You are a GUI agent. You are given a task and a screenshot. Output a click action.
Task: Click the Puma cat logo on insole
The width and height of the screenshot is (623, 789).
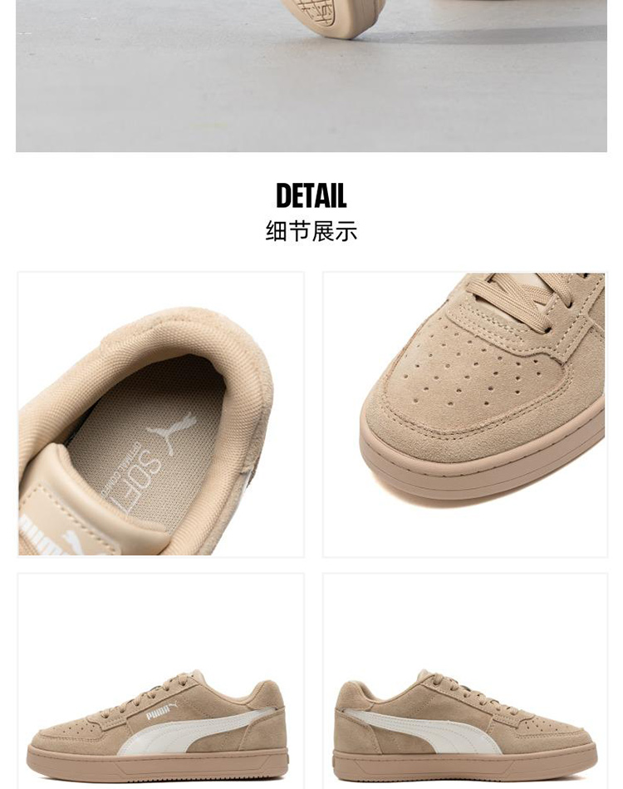point(173,431)
